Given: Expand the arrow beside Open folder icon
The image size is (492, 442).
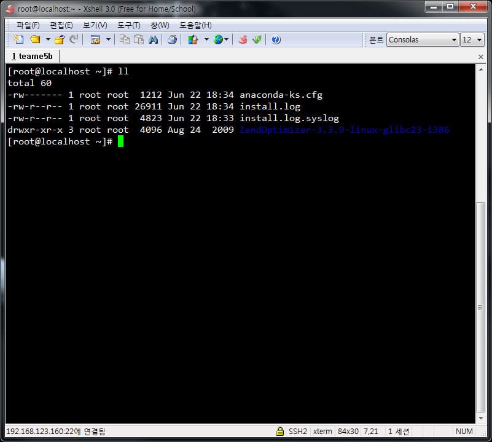Looking at the screenshot, I should point(47,39).
